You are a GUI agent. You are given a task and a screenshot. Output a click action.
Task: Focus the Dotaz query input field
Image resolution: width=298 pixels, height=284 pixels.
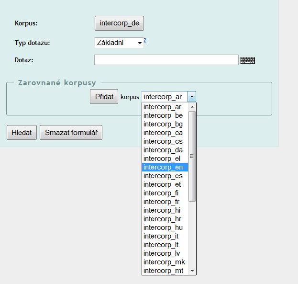(x=166, y=60)
